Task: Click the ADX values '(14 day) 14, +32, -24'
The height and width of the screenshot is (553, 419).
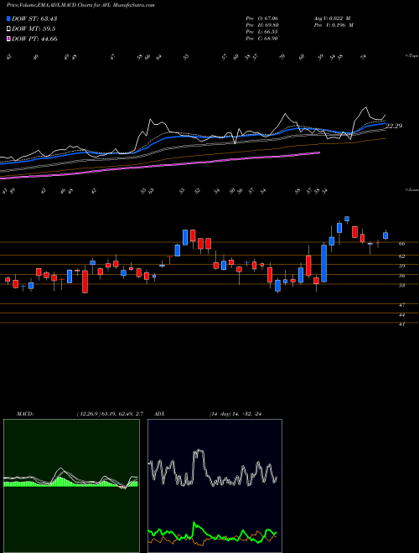Action: (235, 414)
